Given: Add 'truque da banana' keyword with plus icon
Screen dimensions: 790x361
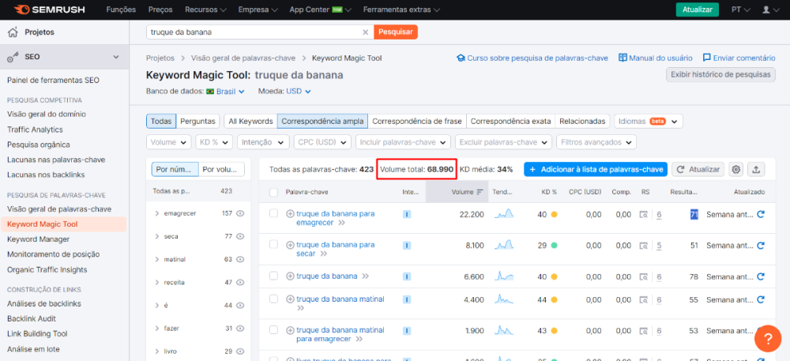Looking at the screenshot, I should pos(290,276).
